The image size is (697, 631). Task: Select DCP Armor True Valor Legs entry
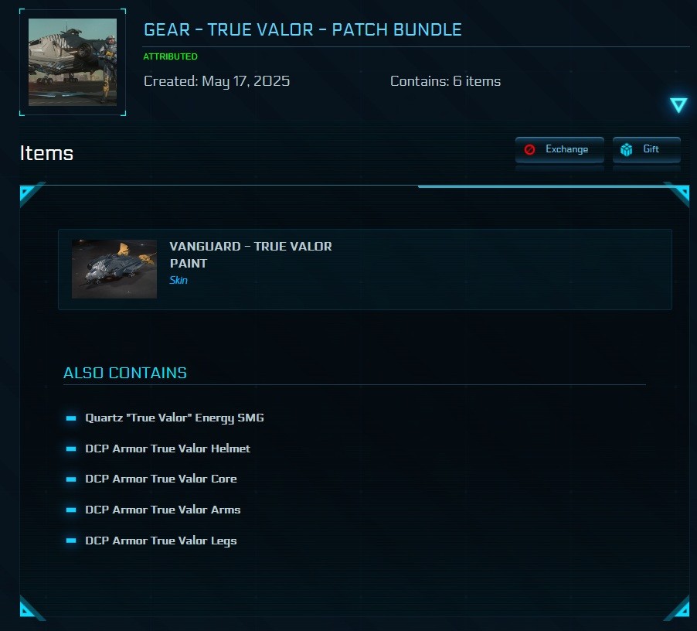161,541
